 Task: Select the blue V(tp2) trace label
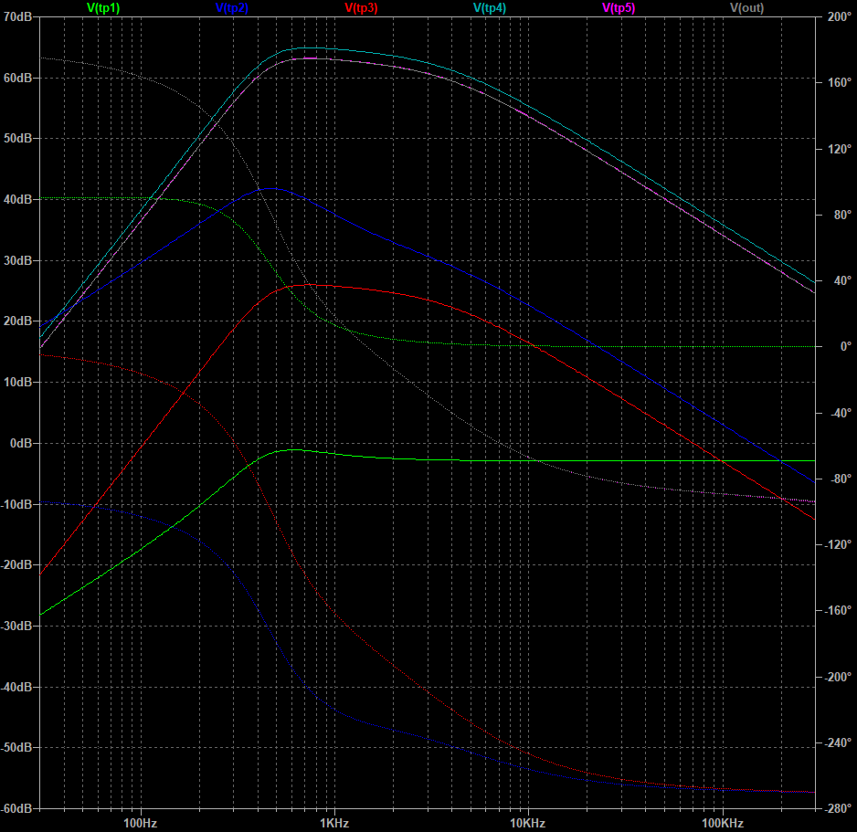(x=232, y=8)
